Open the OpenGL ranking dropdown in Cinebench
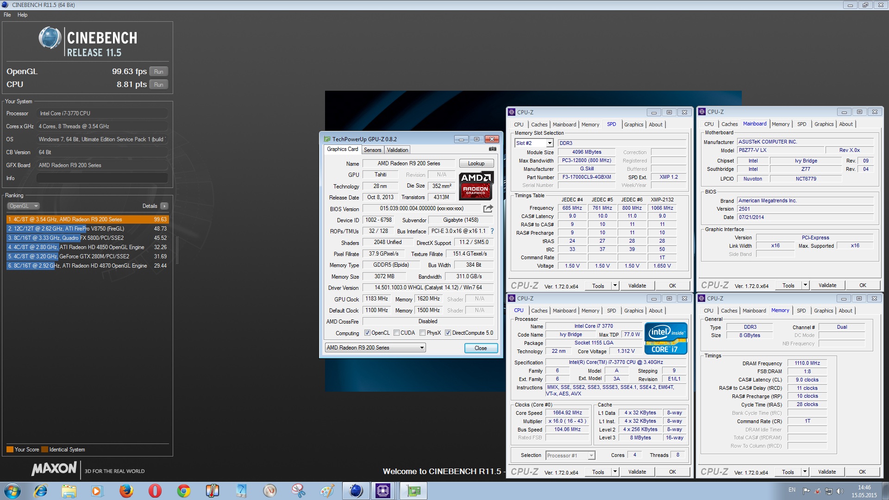Screen dimensions: 889x500 point(23,206)
